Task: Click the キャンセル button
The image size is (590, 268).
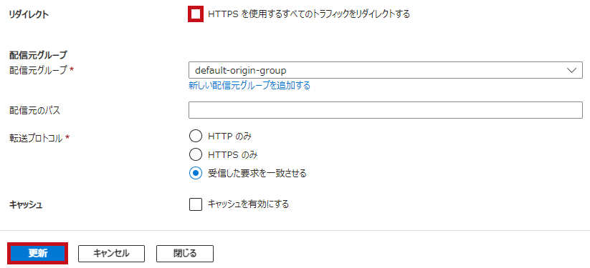Action: pyautogui.click(x=111, y=254)
